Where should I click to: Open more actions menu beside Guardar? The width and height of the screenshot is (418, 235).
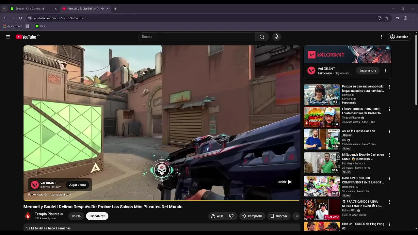pyautogui.click(x=296, y=216)
